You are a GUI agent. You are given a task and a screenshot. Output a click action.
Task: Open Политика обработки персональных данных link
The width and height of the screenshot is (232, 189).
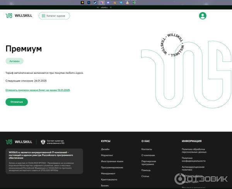click(x=194, y=151)
